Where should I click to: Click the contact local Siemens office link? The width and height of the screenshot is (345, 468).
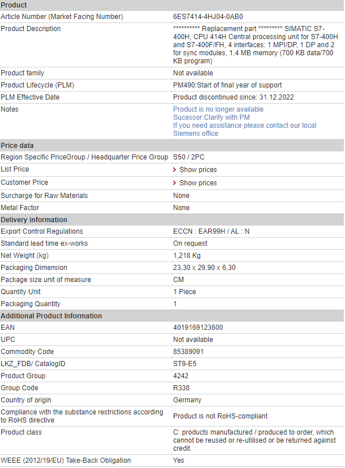[245, 130]
